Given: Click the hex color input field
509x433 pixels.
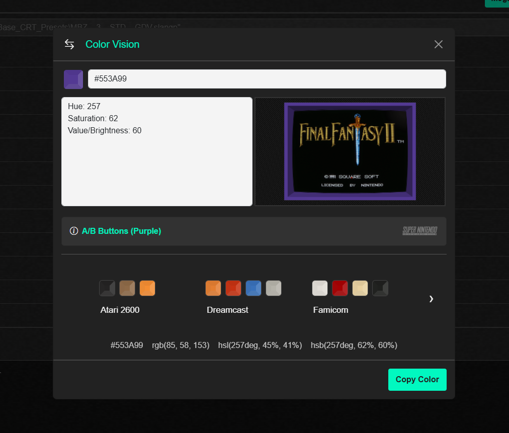Looking at the screenshot, I should pos(267,79).
